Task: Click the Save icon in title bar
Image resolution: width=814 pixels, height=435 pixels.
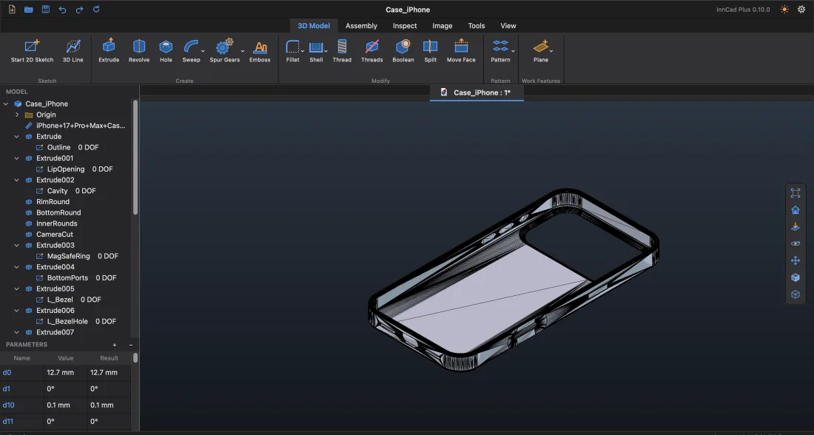Action: coord(46,10)
